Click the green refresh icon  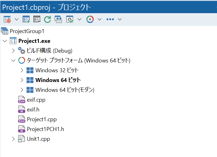coord(47,19)
